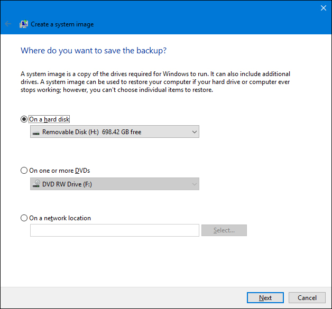
Task: Cancel the system image wizard
Action: [x=307, y=298]
